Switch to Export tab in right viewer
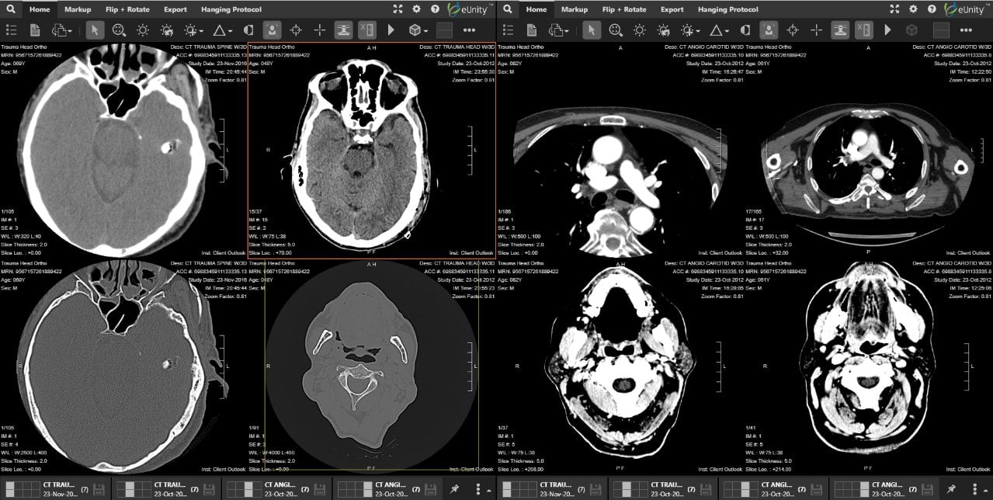 click(x=672, y=9)
